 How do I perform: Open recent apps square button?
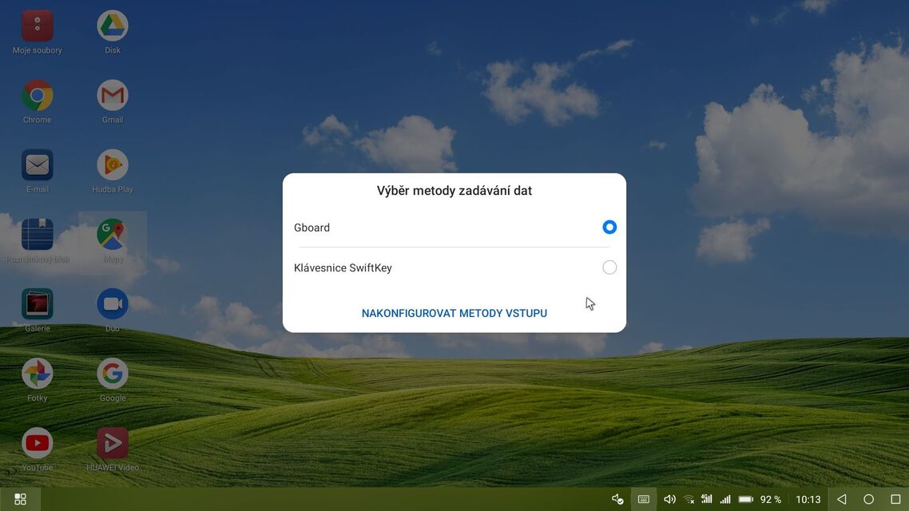click(x=895, y=499)
